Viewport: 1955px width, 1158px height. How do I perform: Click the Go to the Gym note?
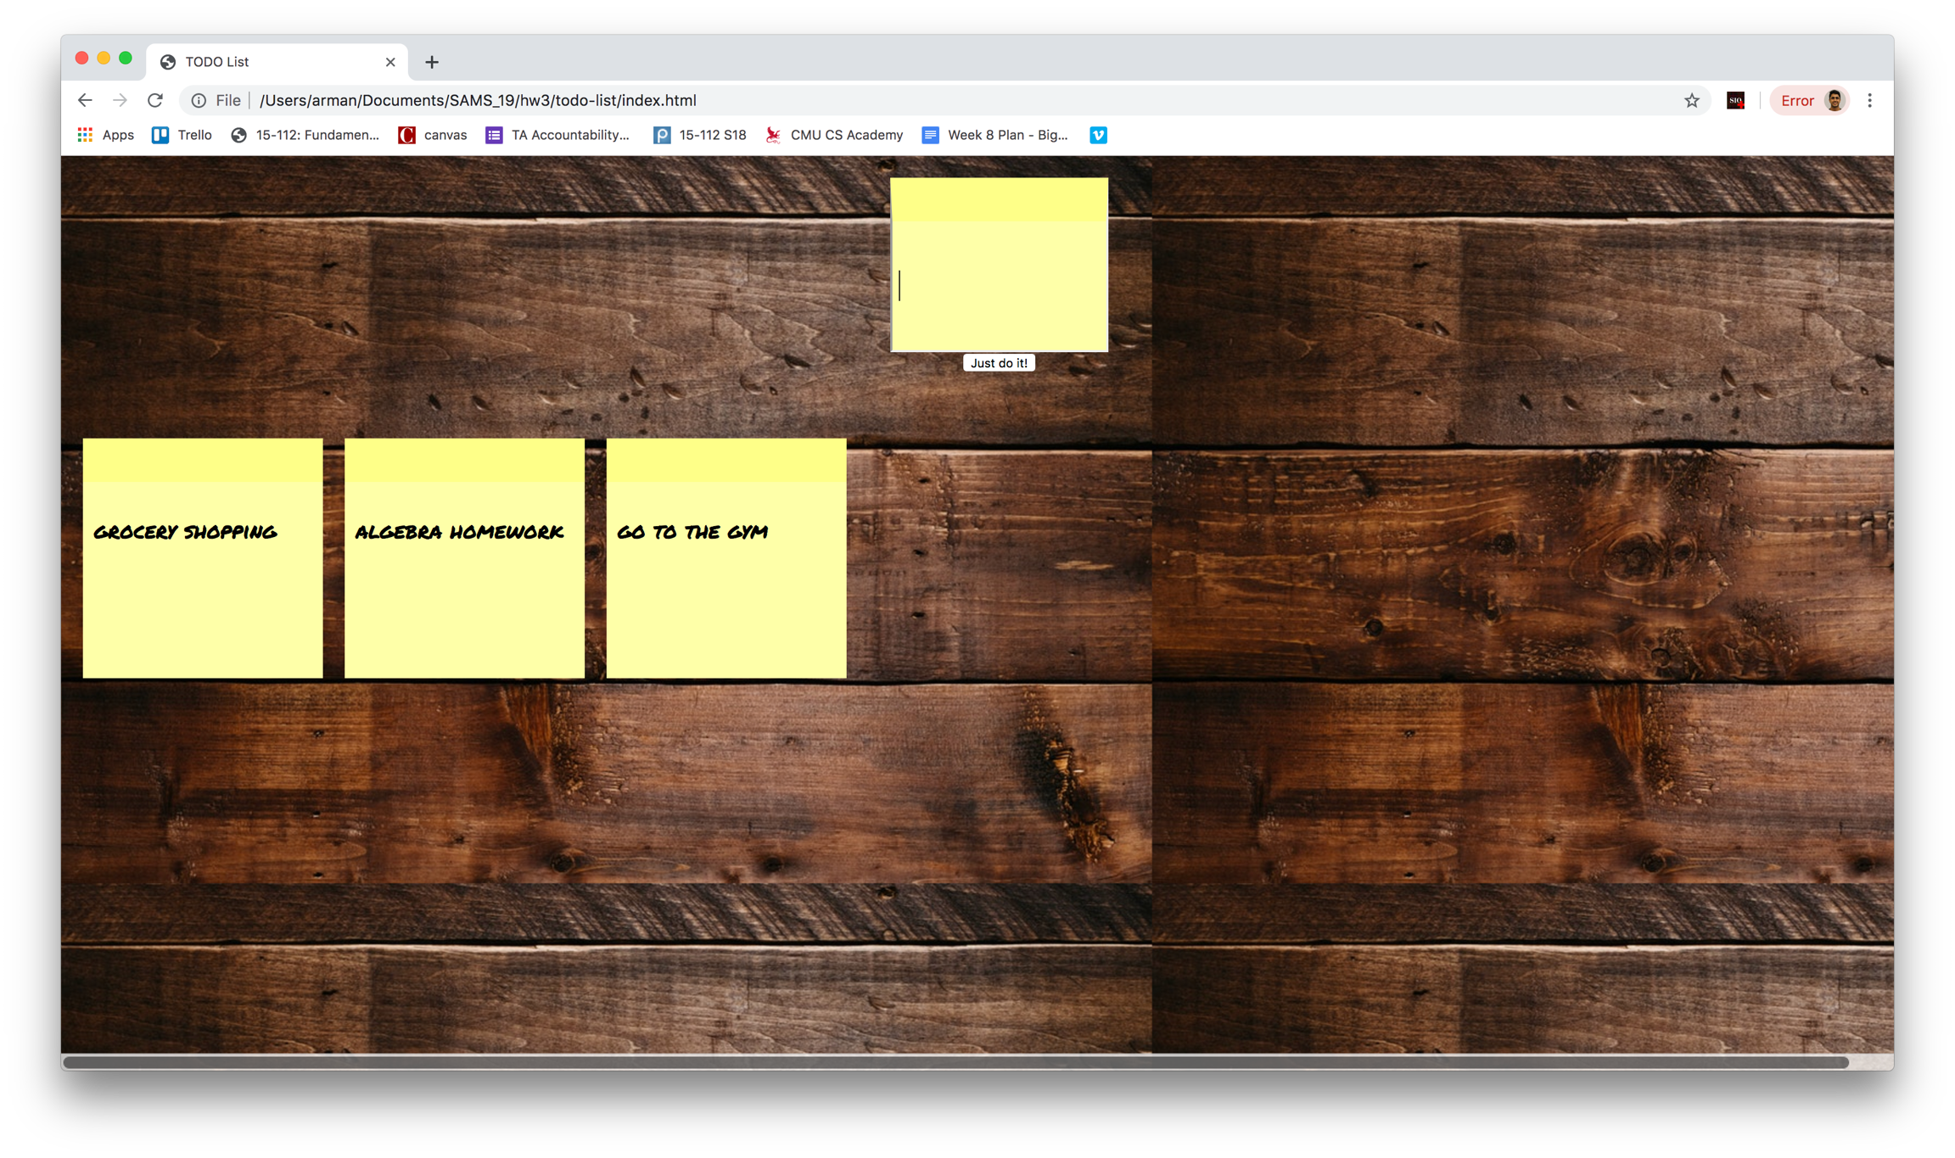pos(726,557)
